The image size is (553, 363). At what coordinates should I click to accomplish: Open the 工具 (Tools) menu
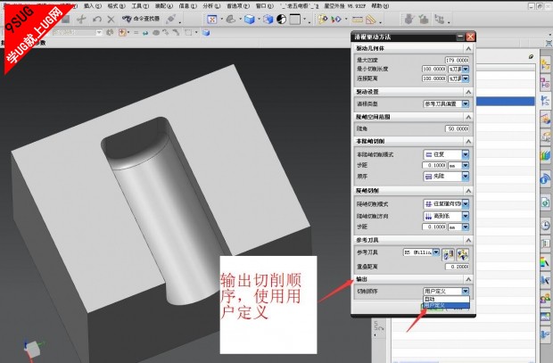tap(140, 6)
